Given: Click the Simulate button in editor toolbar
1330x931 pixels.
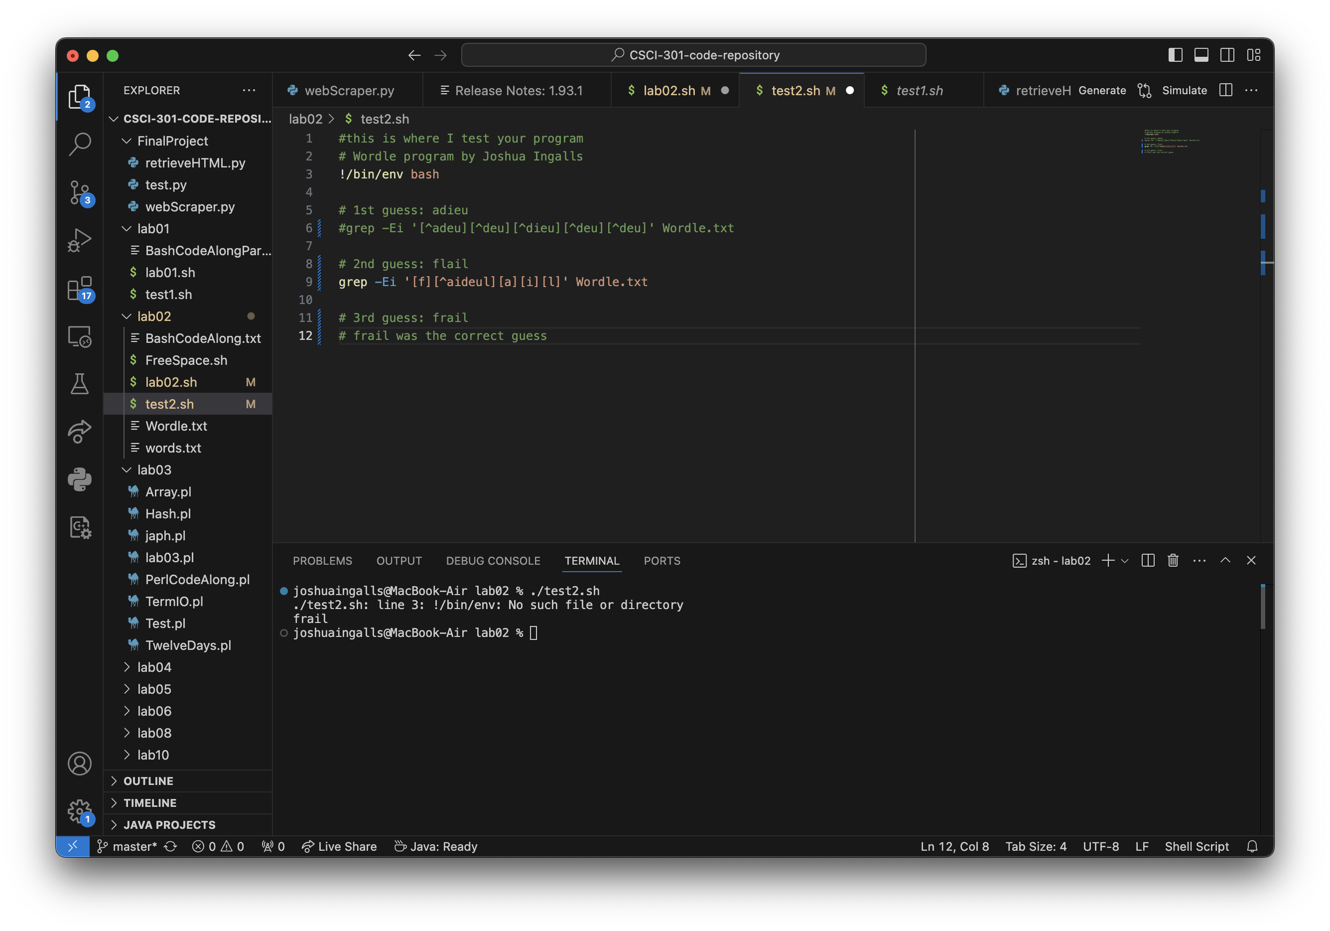Looking at the screenshot, I should pos(1184,90).
